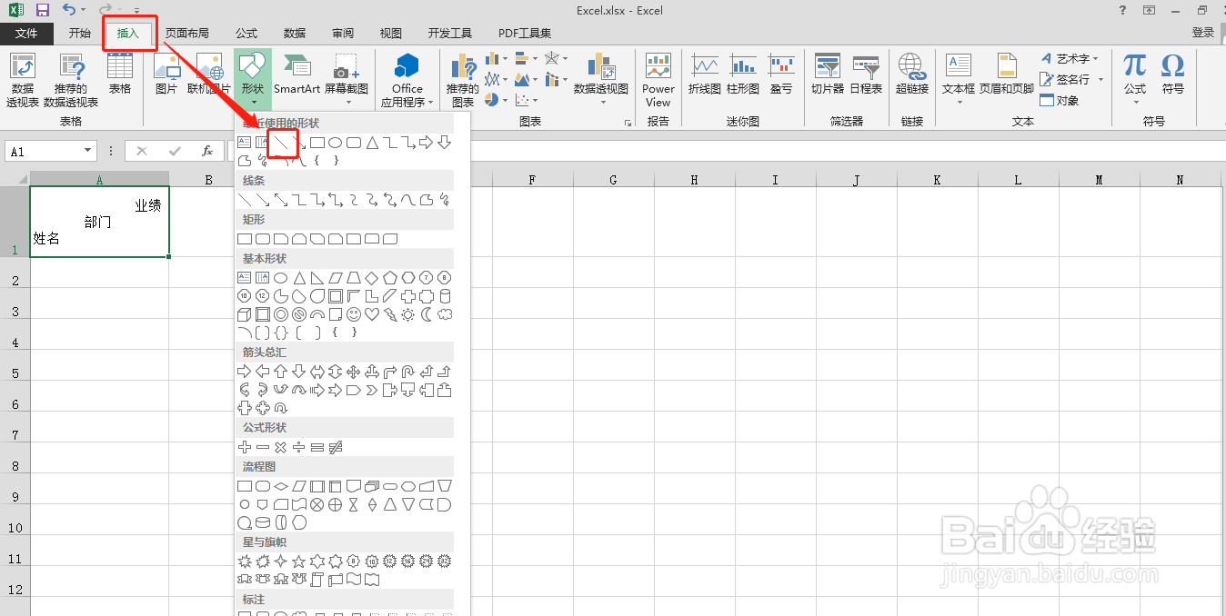
Task: Select column header G
Action: coord(613,180)
